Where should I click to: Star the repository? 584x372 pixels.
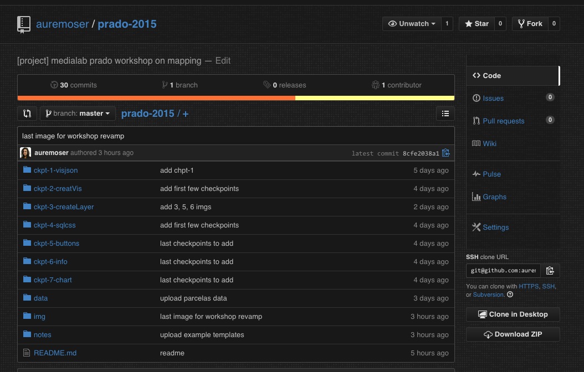point(477,24)
